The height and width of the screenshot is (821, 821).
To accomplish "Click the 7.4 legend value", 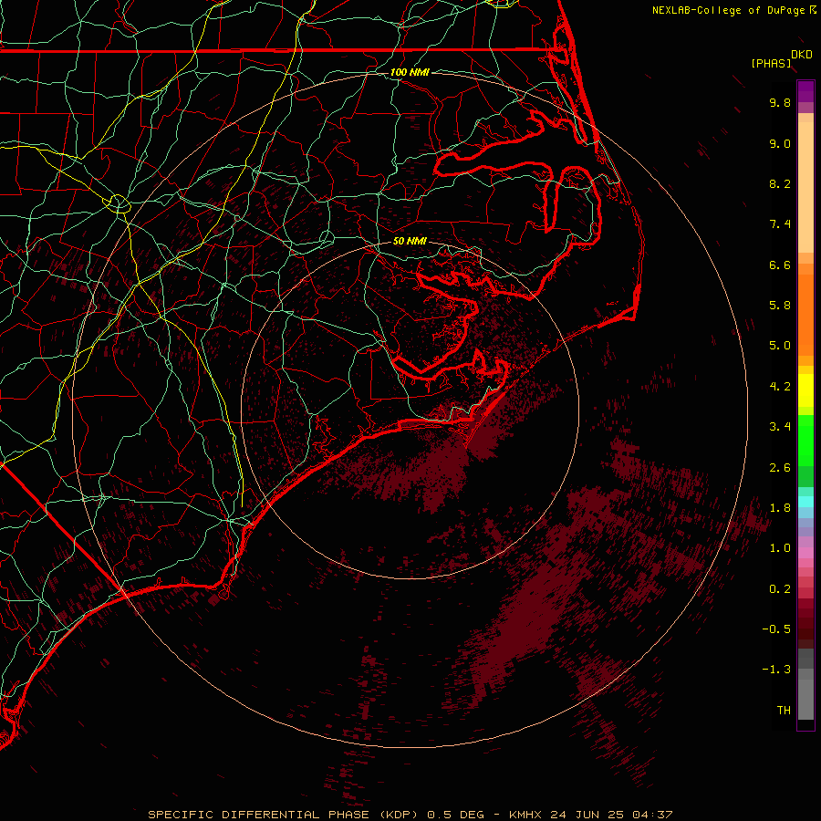I will pyautogui.click(x=780, y=224).
